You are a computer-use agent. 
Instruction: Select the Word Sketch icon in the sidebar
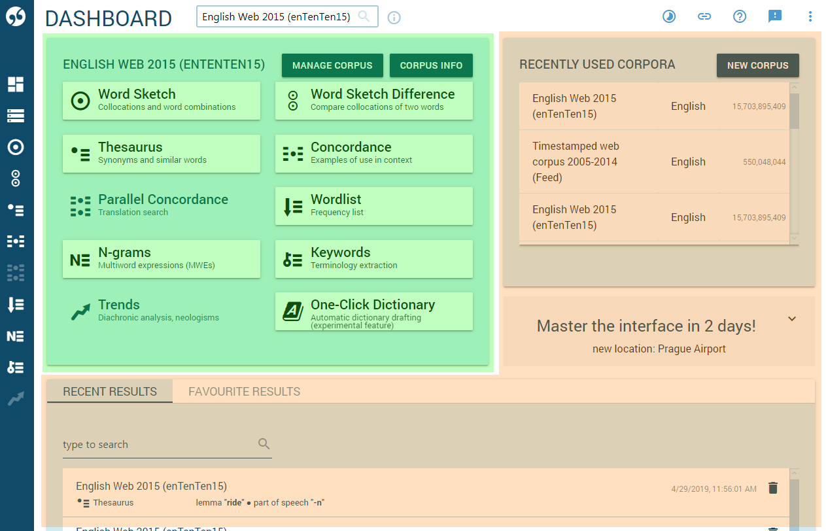[x=16, y=147]
